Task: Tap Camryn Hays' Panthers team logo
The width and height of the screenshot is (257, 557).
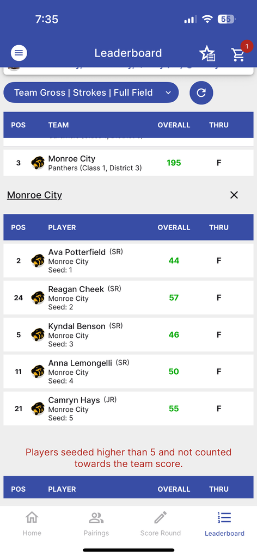Action: 38,409
